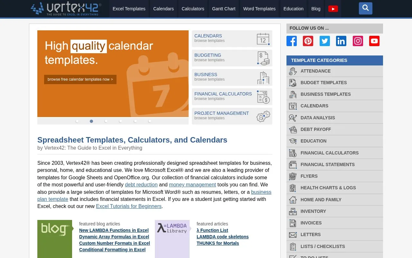
Task: Click the building icon in the Business tile
Action: 263,78
